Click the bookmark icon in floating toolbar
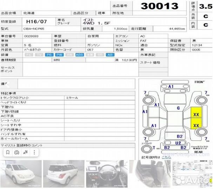Image resolution: width=213 pixels, height=189 pixels. (8, 152)
